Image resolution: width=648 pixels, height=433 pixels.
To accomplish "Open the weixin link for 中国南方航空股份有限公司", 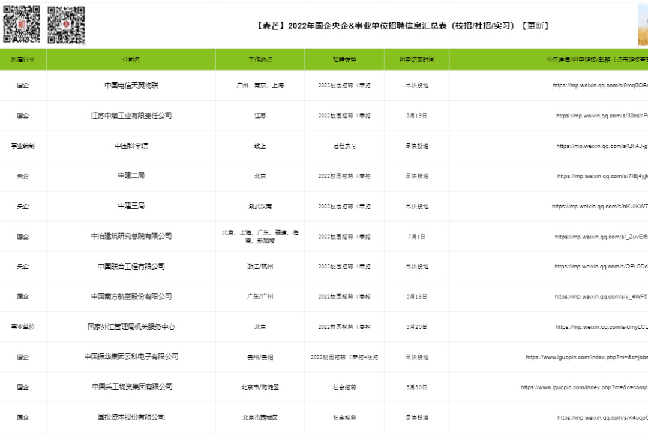I will coord(601,296).
